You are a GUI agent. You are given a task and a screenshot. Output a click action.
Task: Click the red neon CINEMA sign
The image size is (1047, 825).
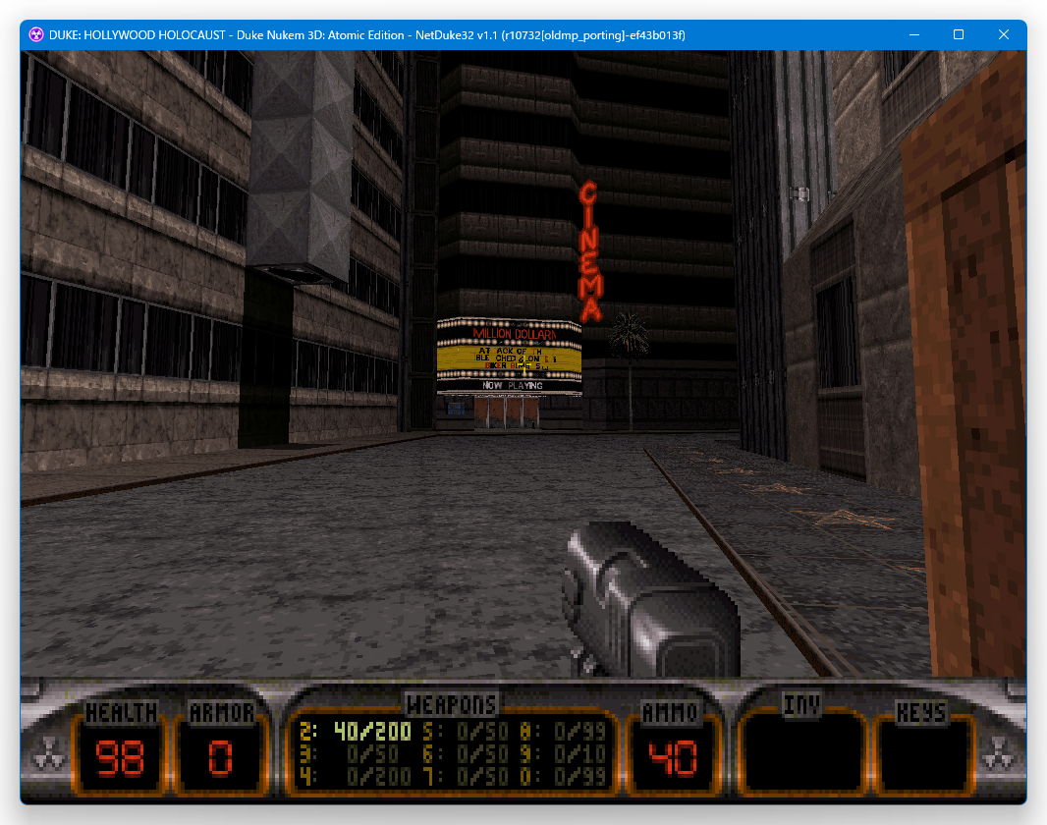590,251
